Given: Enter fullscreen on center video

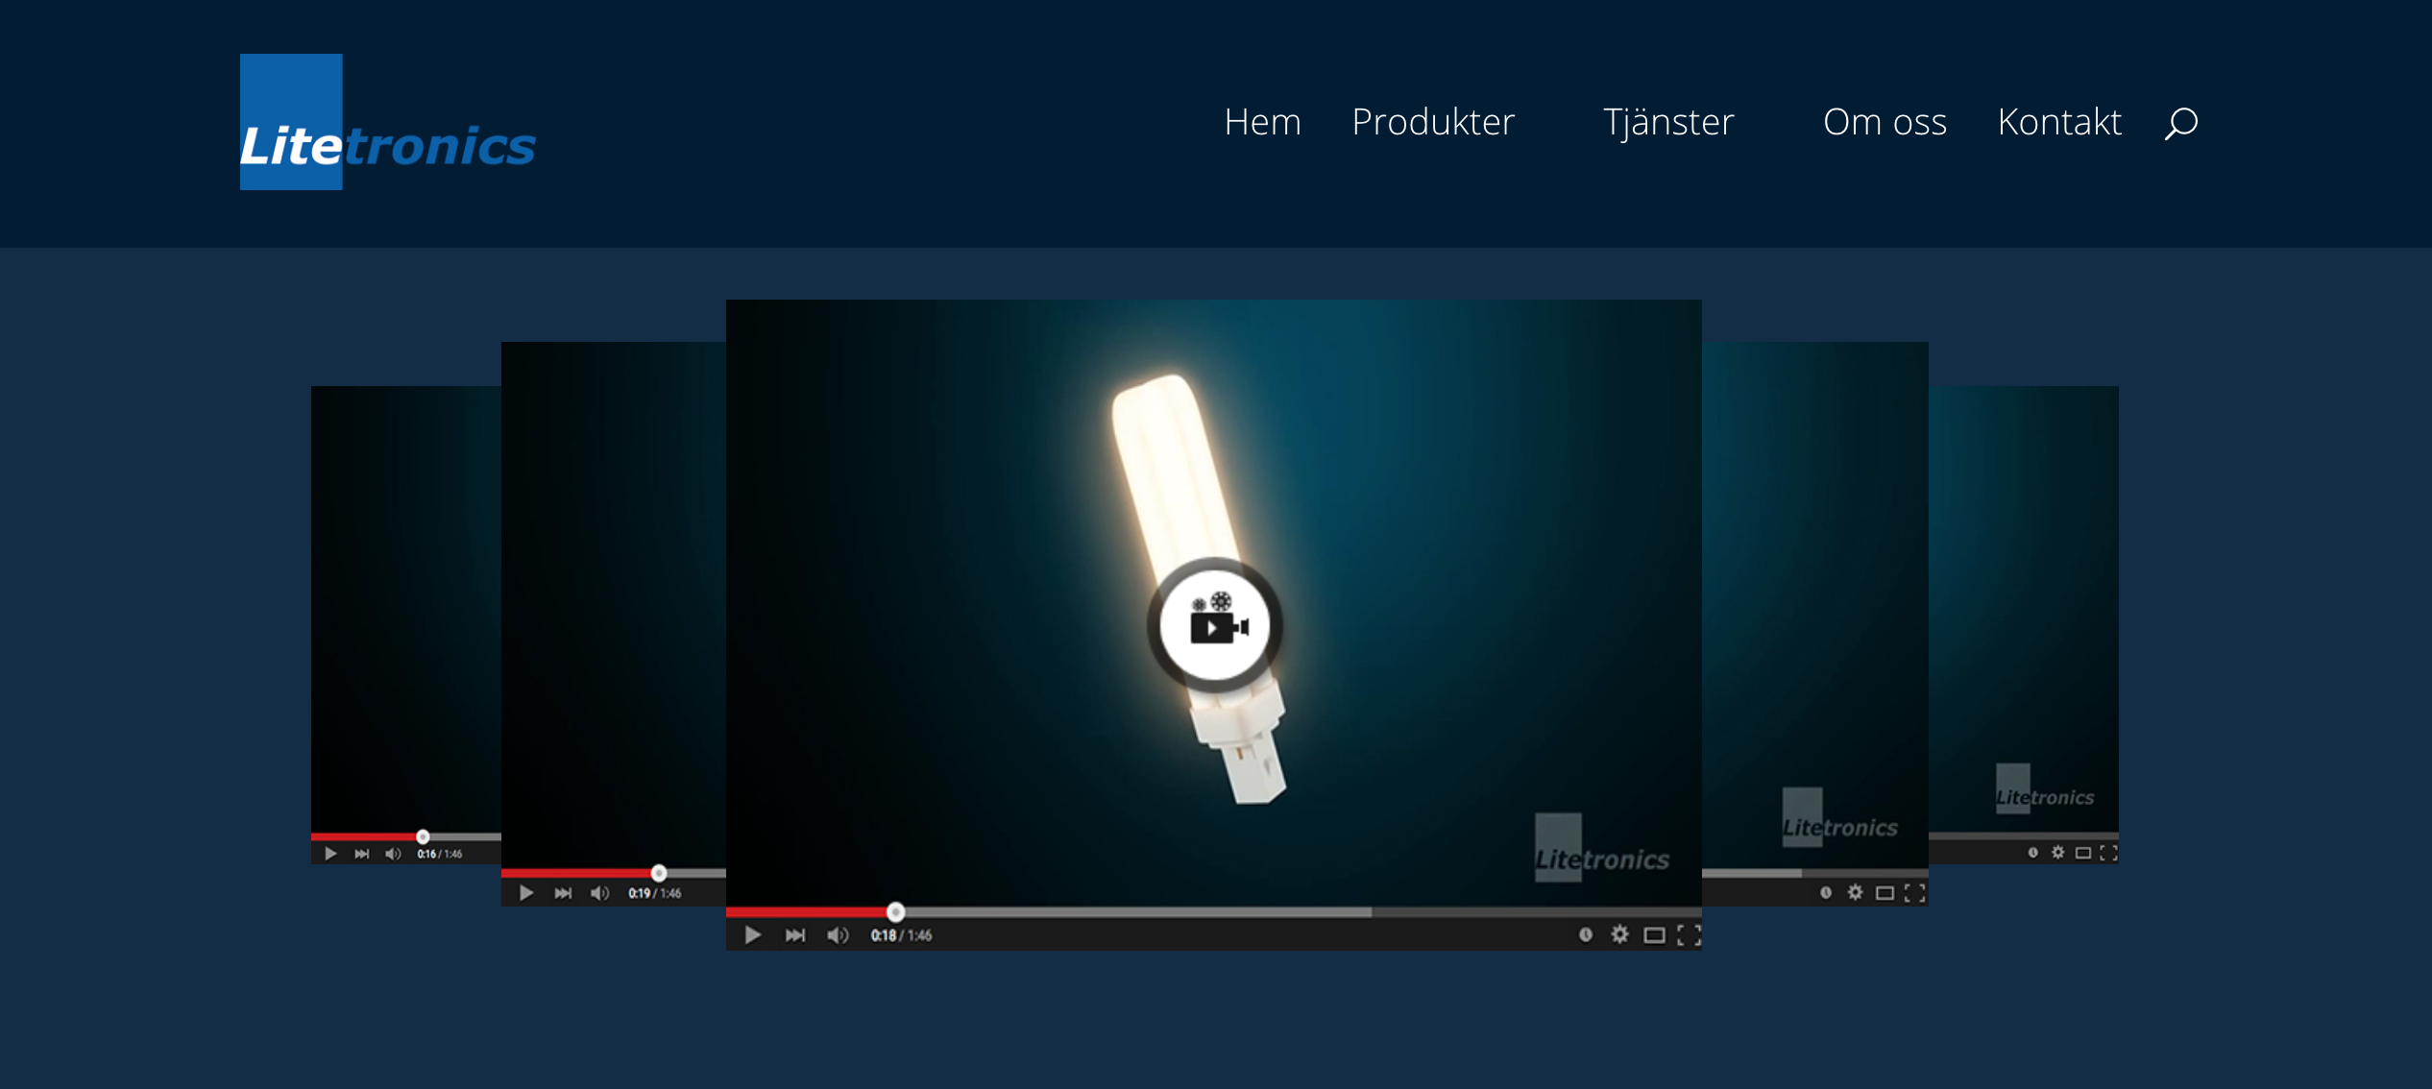Looking at the screenshot, I should coord(1689,935).
